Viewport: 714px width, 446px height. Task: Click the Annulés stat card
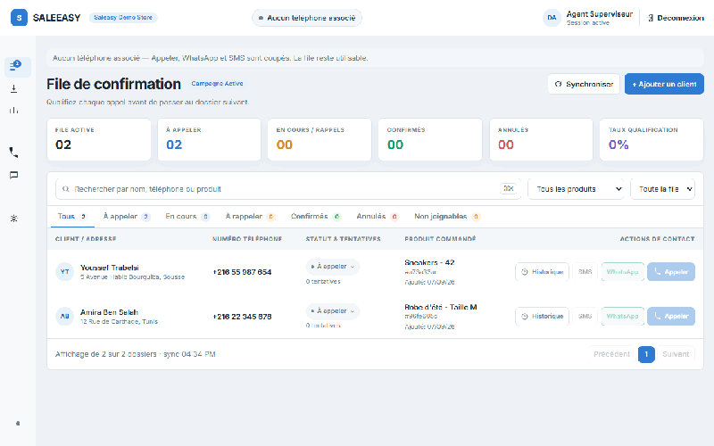click(x=541, y=139)
